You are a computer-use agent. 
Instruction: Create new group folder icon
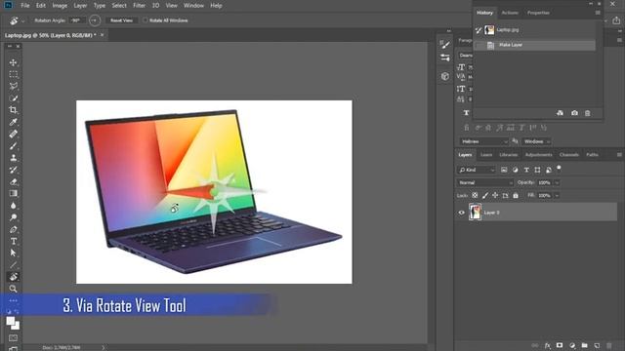pyautogui.click(x=584, y=345)
